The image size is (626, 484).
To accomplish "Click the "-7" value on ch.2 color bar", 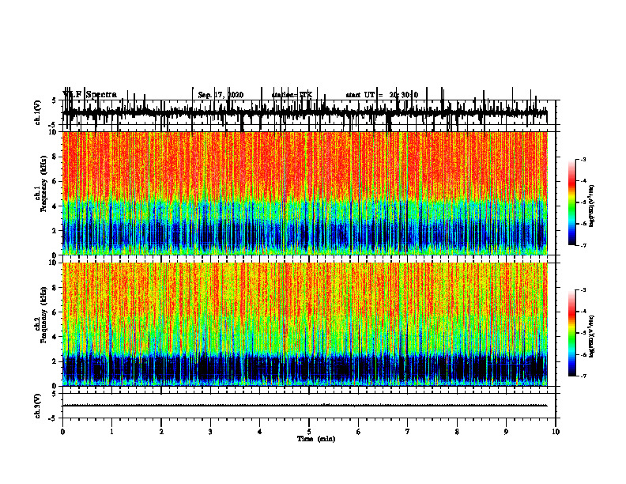I will 583,376.
